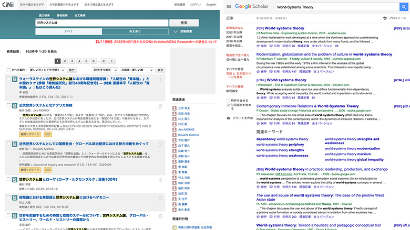Select the 著者検索 tab in CiNii
This screenshot has width=410, height=230.
[x=62, y=15]
